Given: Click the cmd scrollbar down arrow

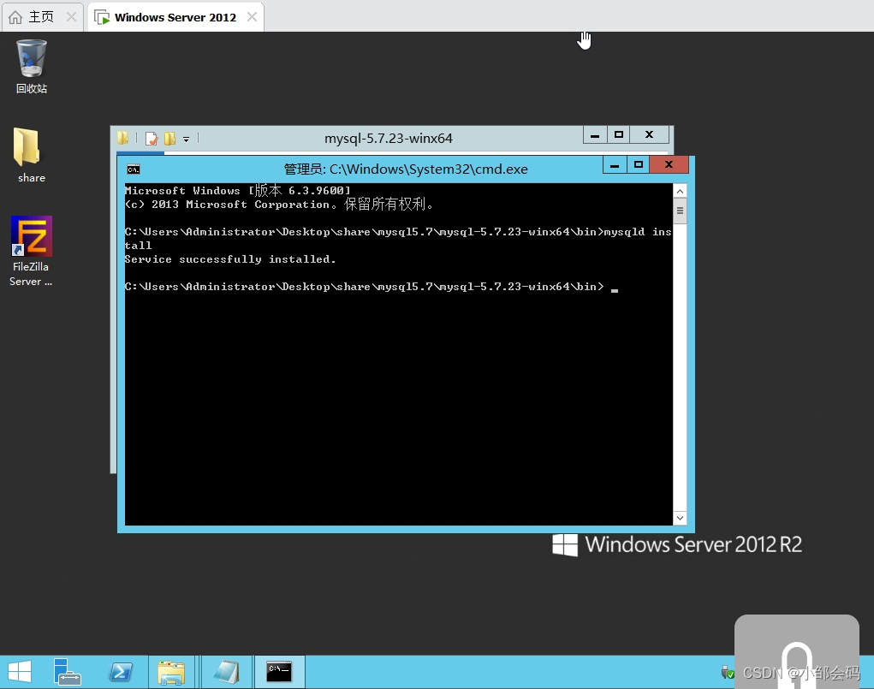Looking at the screenshot, I should point(680,518).
